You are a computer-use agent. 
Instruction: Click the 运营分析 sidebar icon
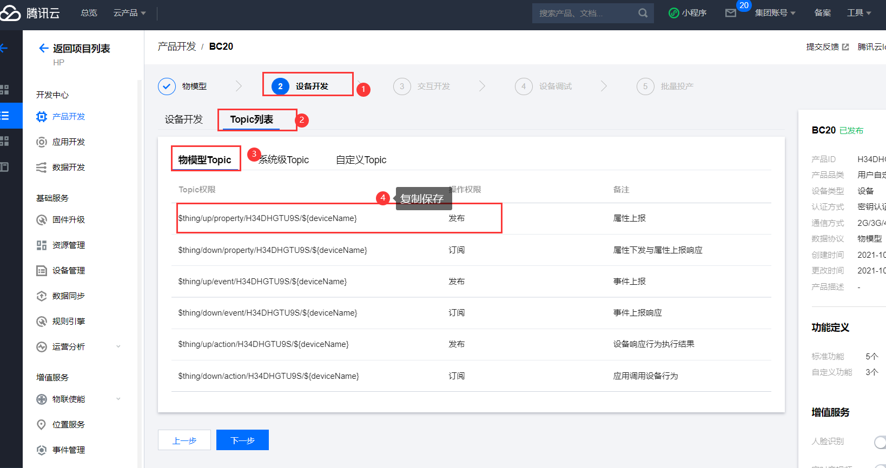pos(42,346)
